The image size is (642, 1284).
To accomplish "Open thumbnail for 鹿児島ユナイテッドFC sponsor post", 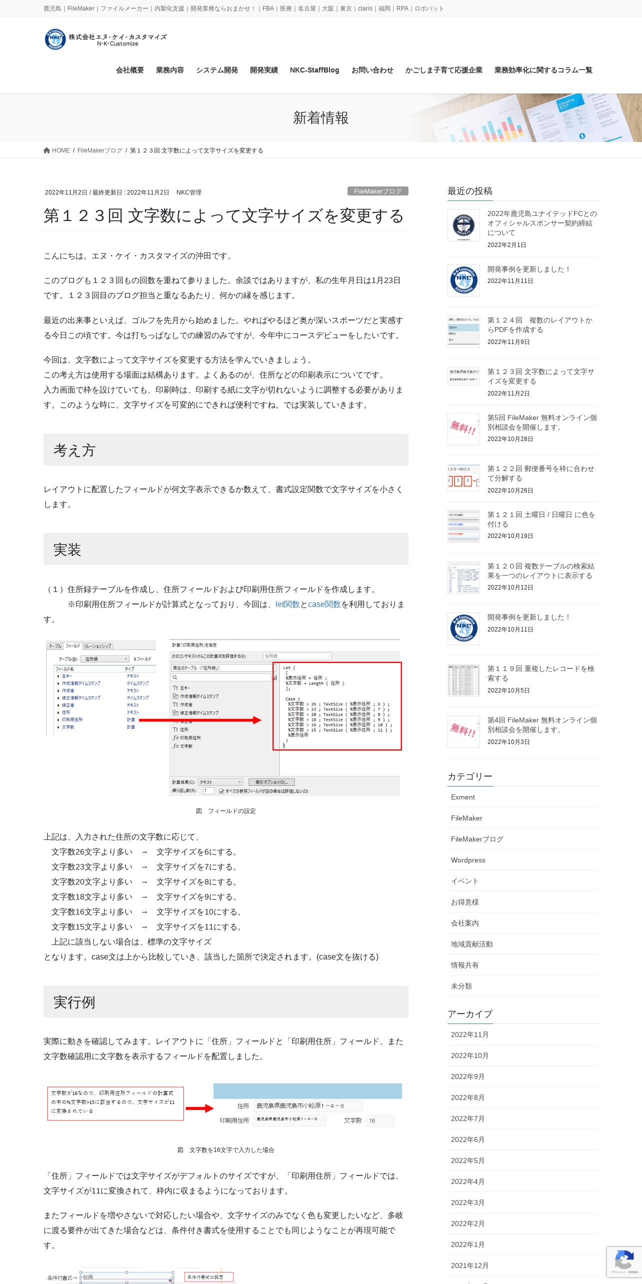I will pyautogui.click(x=463, y=225).
